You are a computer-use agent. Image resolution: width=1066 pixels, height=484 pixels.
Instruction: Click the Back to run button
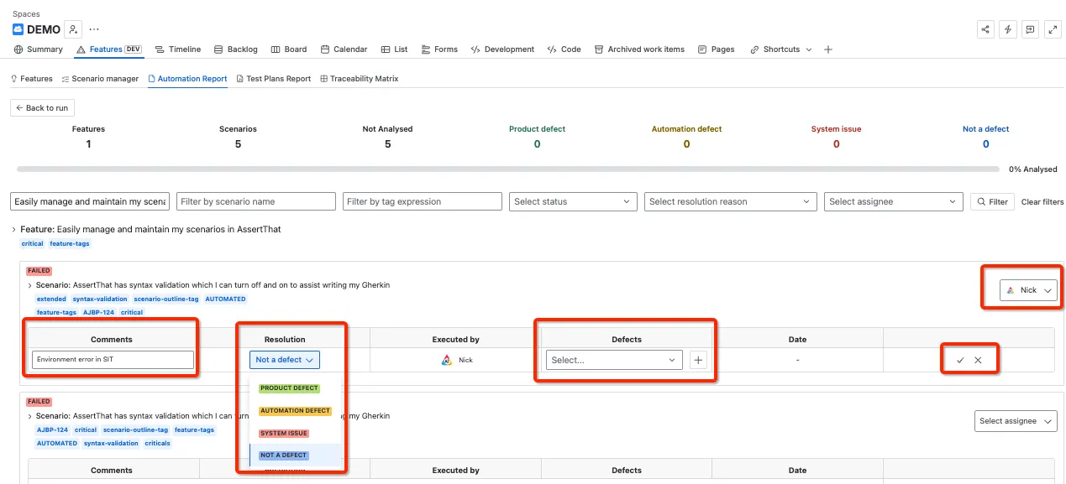pyautogui.click(x=42, y=108)
